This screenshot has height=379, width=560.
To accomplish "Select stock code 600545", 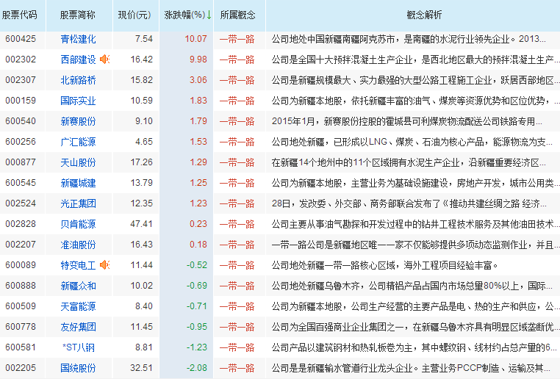I will 21,183.
